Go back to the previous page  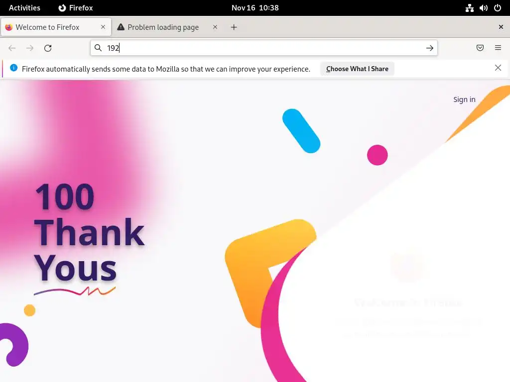(x=12, y=48)
